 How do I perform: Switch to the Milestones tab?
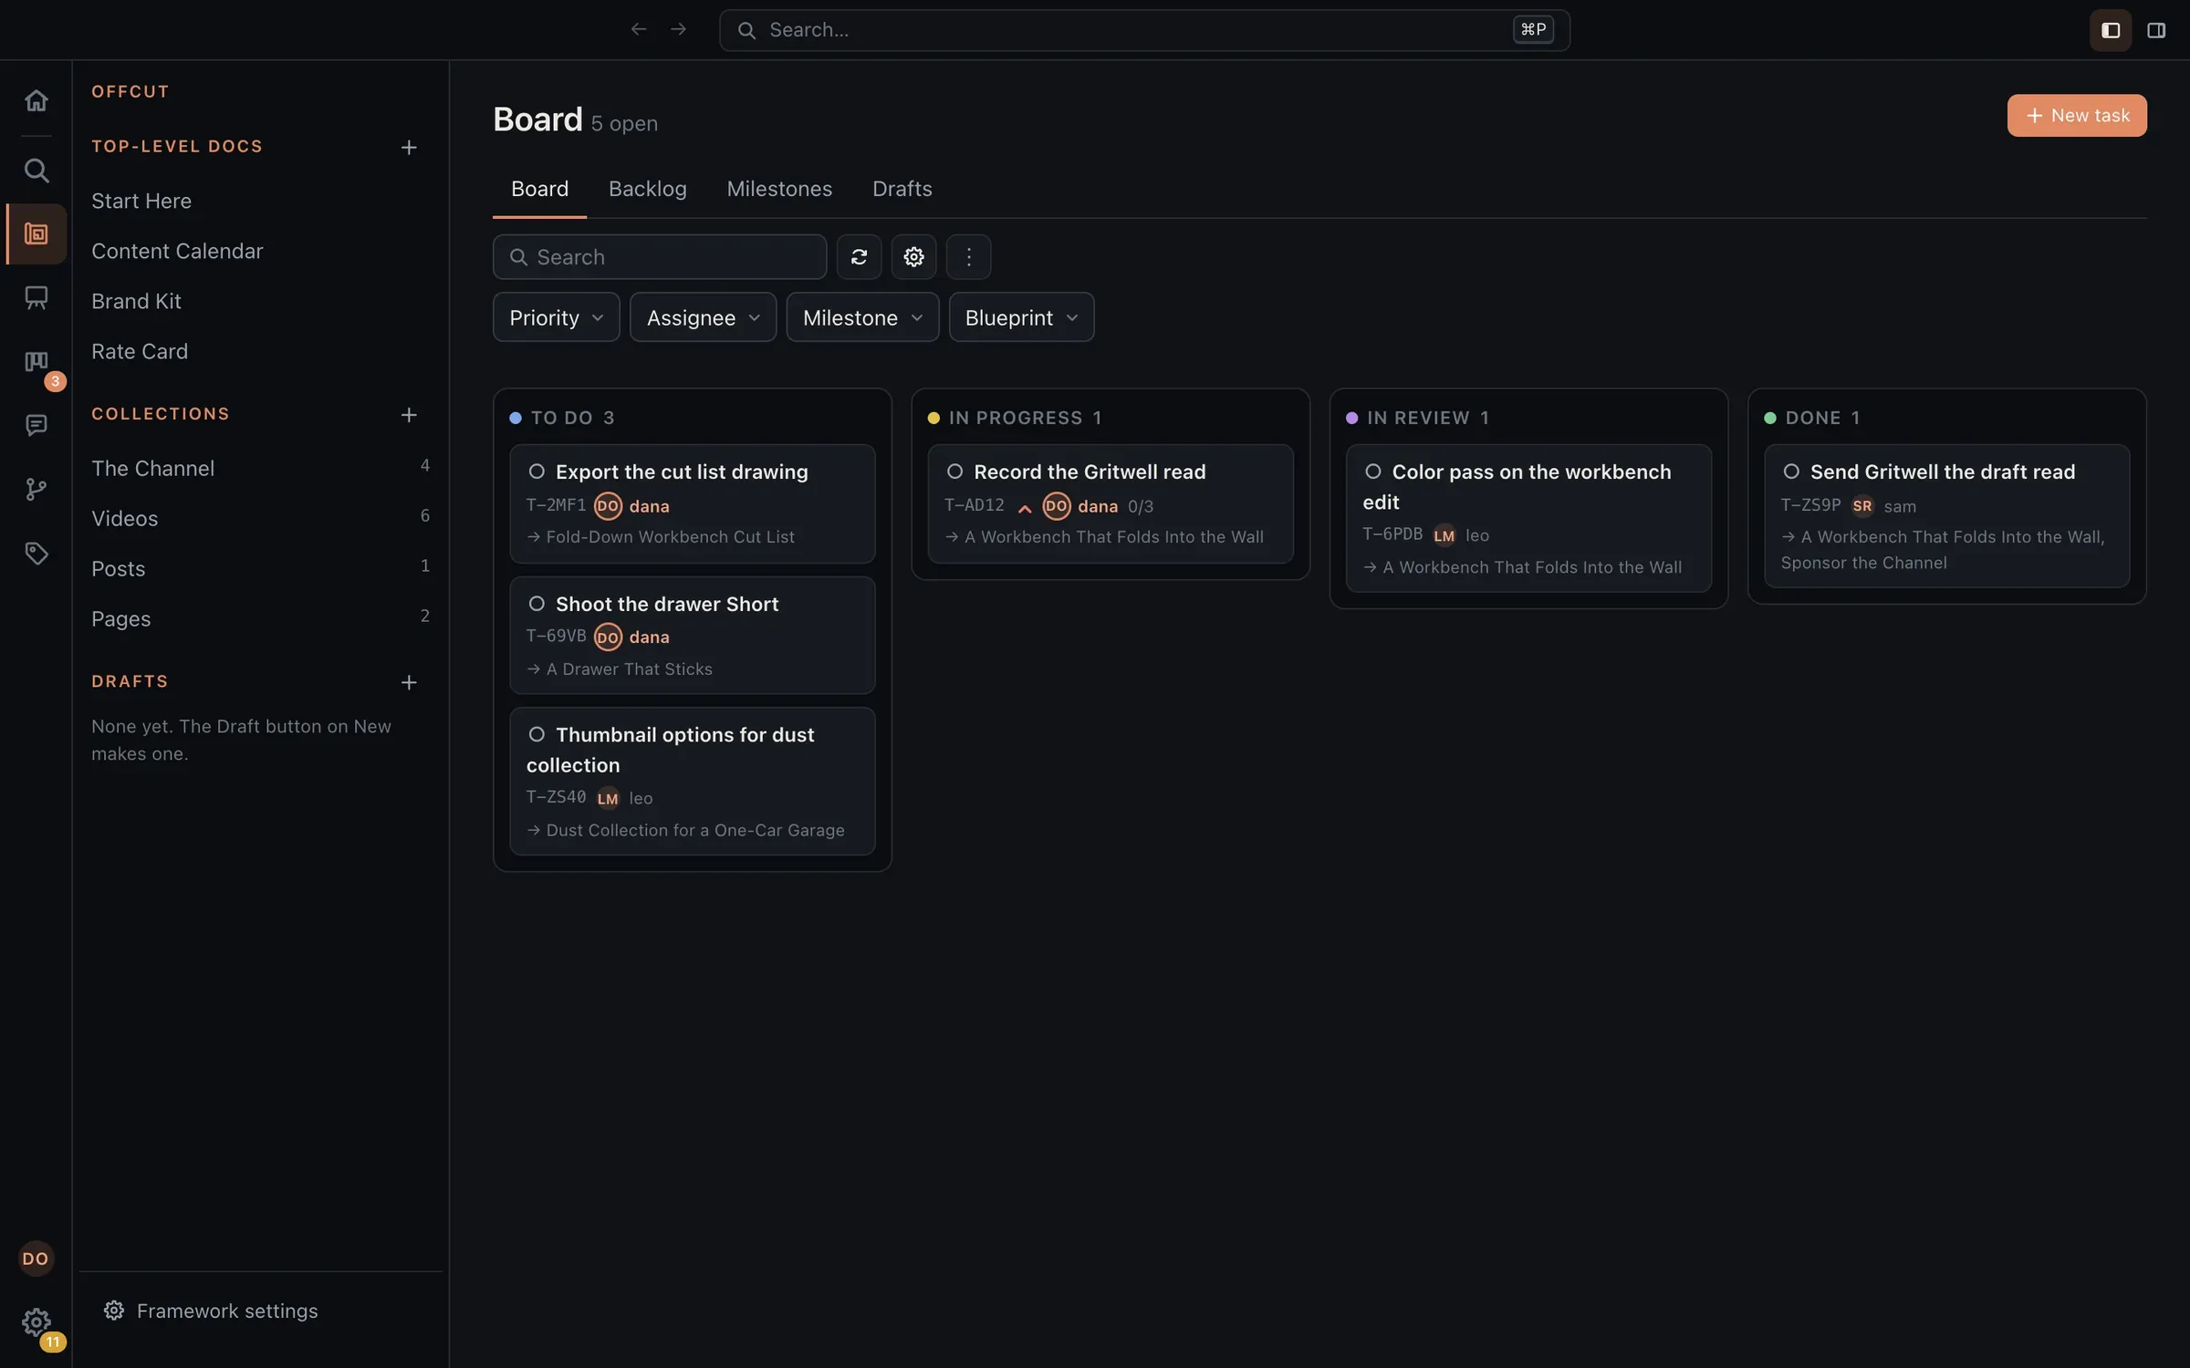[779, 189]
